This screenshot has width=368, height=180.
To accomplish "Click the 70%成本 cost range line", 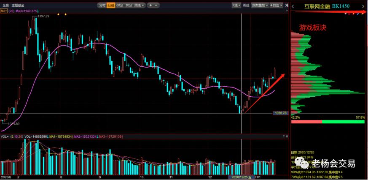I will (317, 177).
